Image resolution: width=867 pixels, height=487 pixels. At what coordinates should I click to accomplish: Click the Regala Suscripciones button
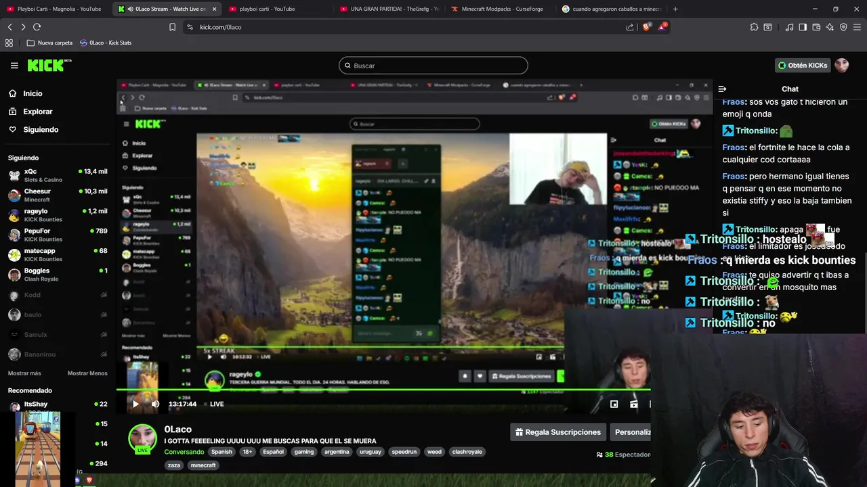[557, 432]
